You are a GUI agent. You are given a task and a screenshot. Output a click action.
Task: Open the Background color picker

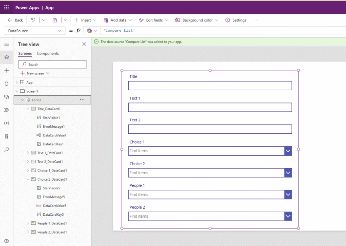coord(197,20)
